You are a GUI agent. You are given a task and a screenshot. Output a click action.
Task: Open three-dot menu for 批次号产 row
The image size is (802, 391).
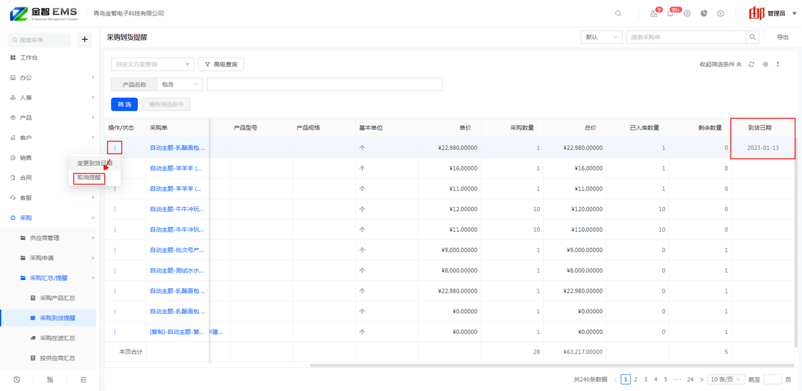pyautogui.click(x=115, y=250)
